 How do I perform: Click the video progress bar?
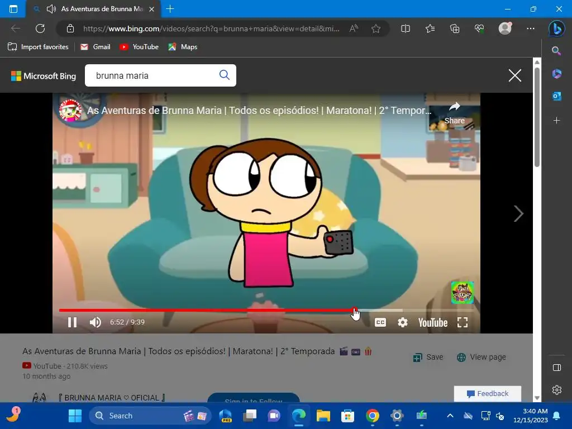(266, 311)
